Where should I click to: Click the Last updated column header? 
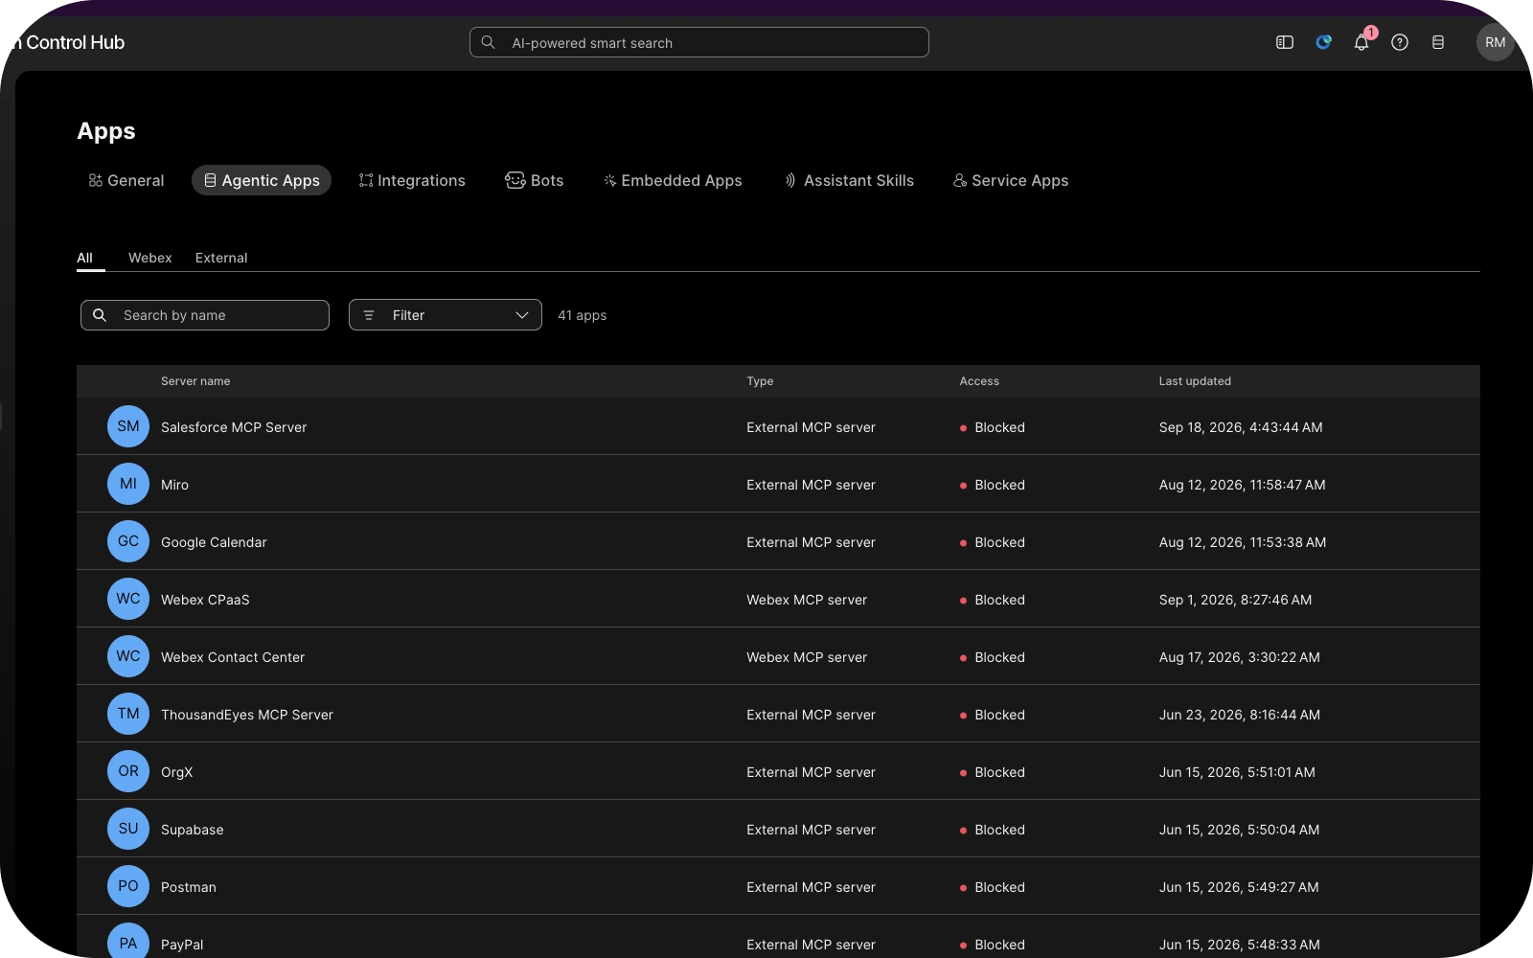tap(1195, 381)
